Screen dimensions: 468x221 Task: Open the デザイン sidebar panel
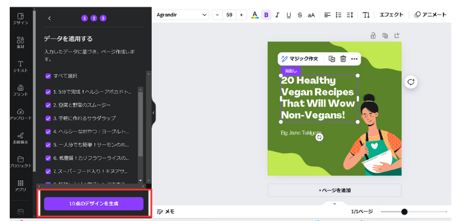point(20,19)
